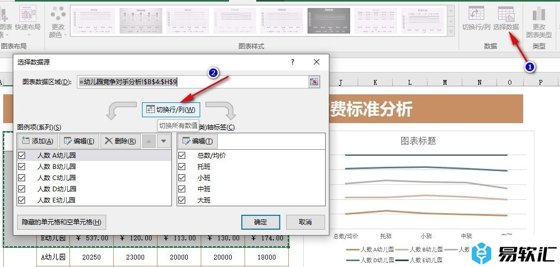Select cell containing 20250
The image size is (560, 267).
click(91, 257)
